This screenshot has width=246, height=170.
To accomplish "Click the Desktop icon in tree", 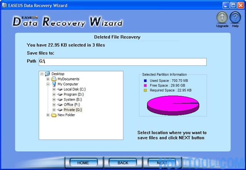I will pos(47,73).
